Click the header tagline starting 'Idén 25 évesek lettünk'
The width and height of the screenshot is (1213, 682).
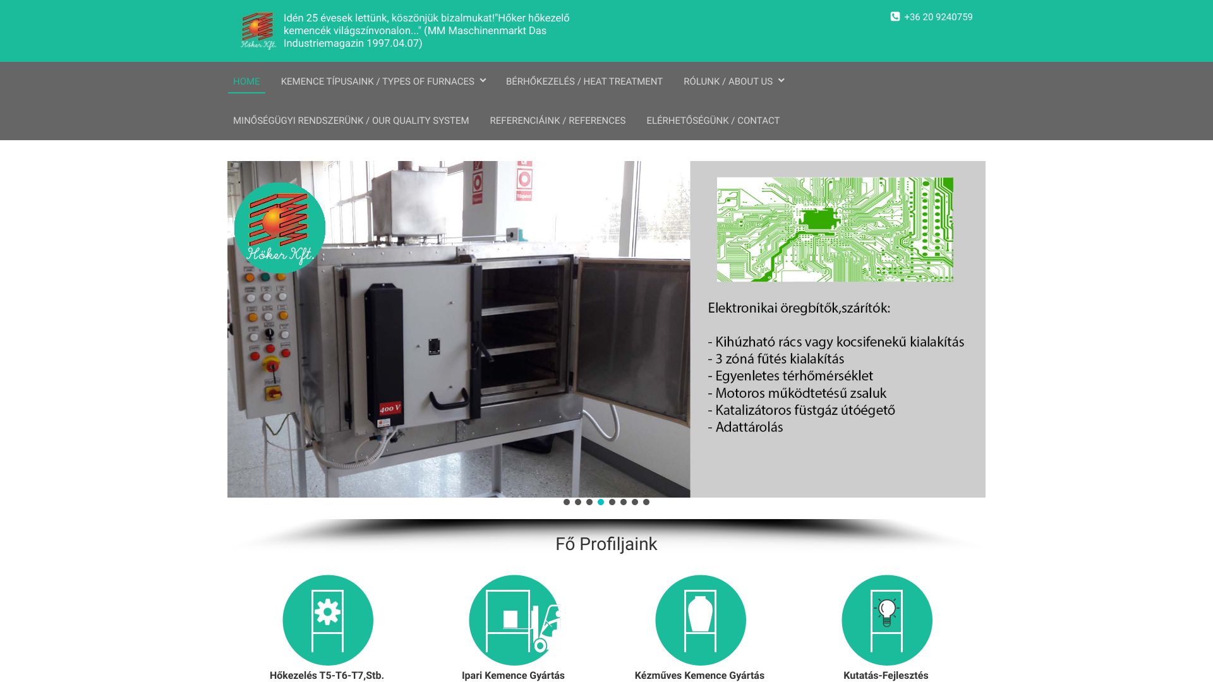426,31
